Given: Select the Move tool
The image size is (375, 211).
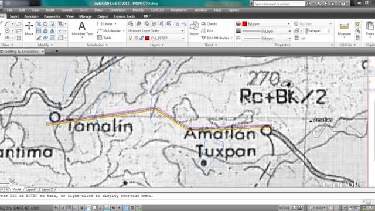Looking at the screenshot, I should [29, 29].
